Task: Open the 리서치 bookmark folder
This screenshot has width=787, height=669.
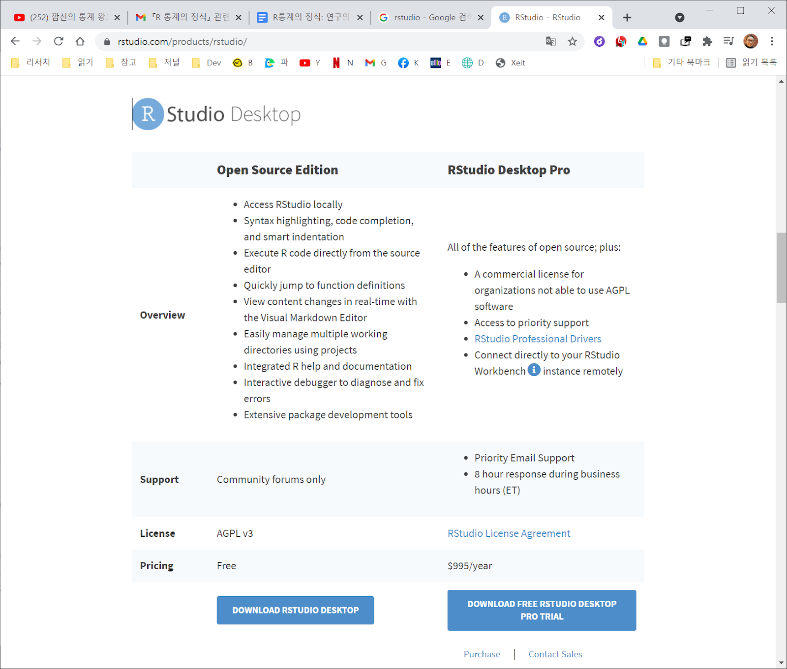Action: point(31,63)
